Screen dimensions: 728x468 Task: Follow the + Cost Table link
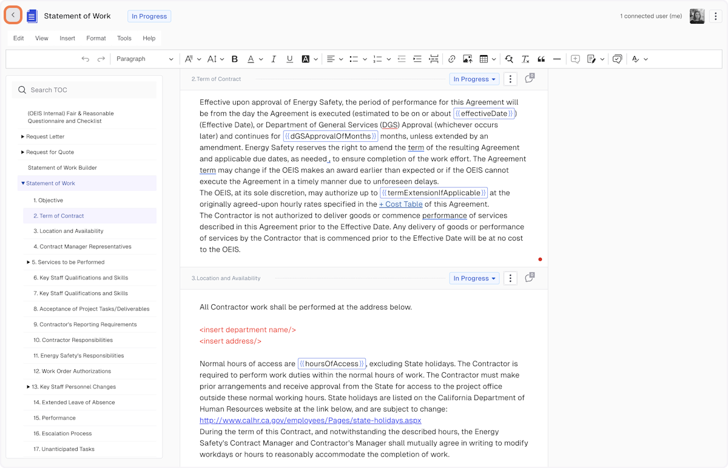coord(401,204)
